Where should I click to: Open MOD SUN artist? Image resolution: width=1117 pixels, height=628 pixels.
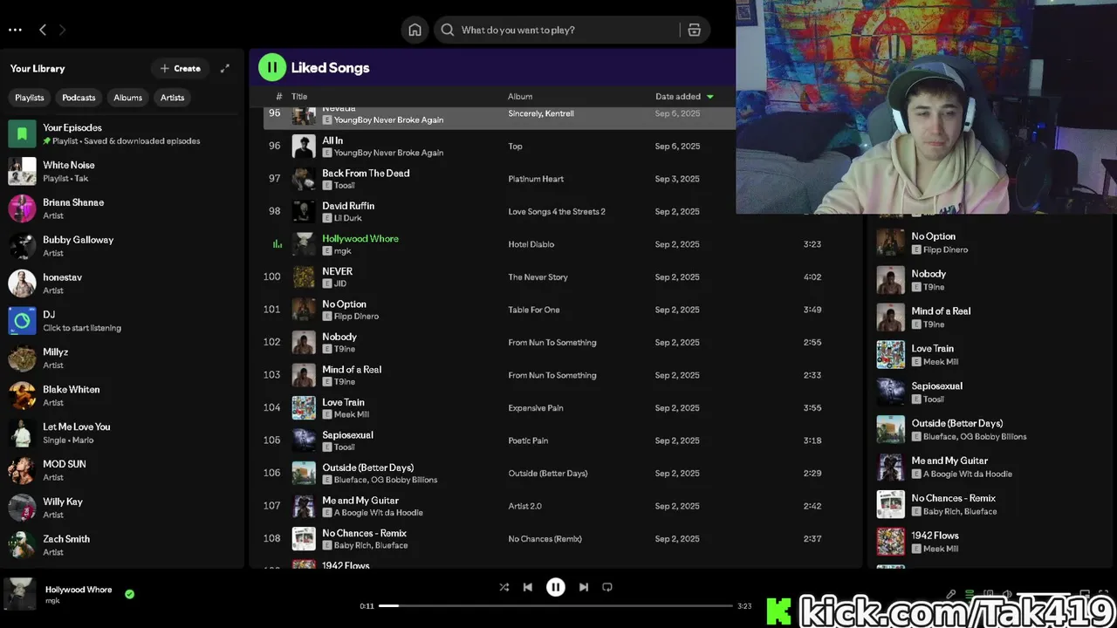122,471
